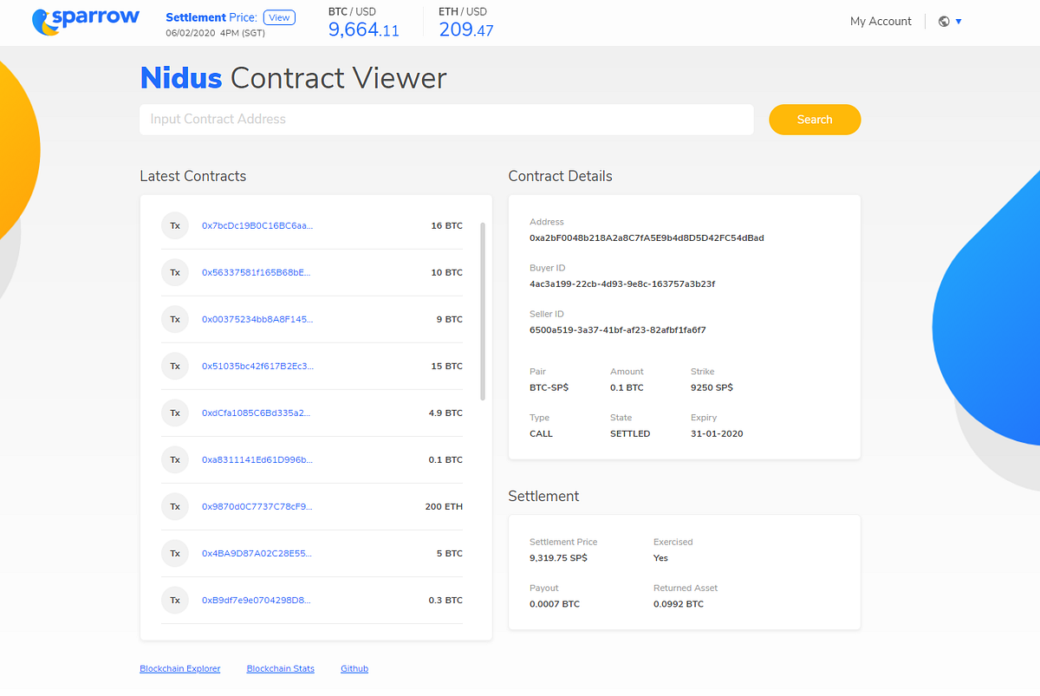The width and height of the screenshot is (1040, 696).
Task: Click Tx icon for the 10 BTC contract
Action: click(x=174, y=272)
